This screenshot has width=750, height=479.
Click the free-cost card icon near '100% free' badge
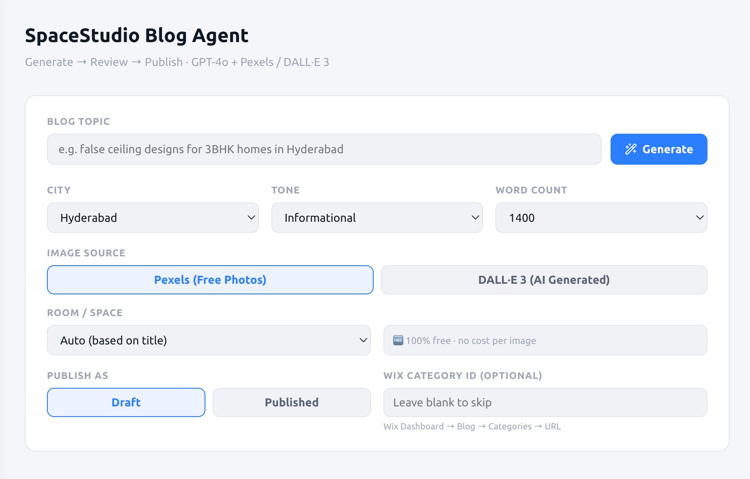coord(397,340)
